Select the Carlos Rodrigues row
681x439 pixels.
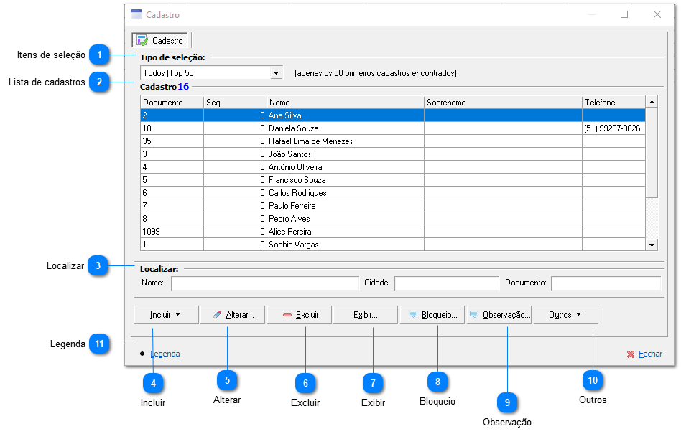click(x=393, y=193)
